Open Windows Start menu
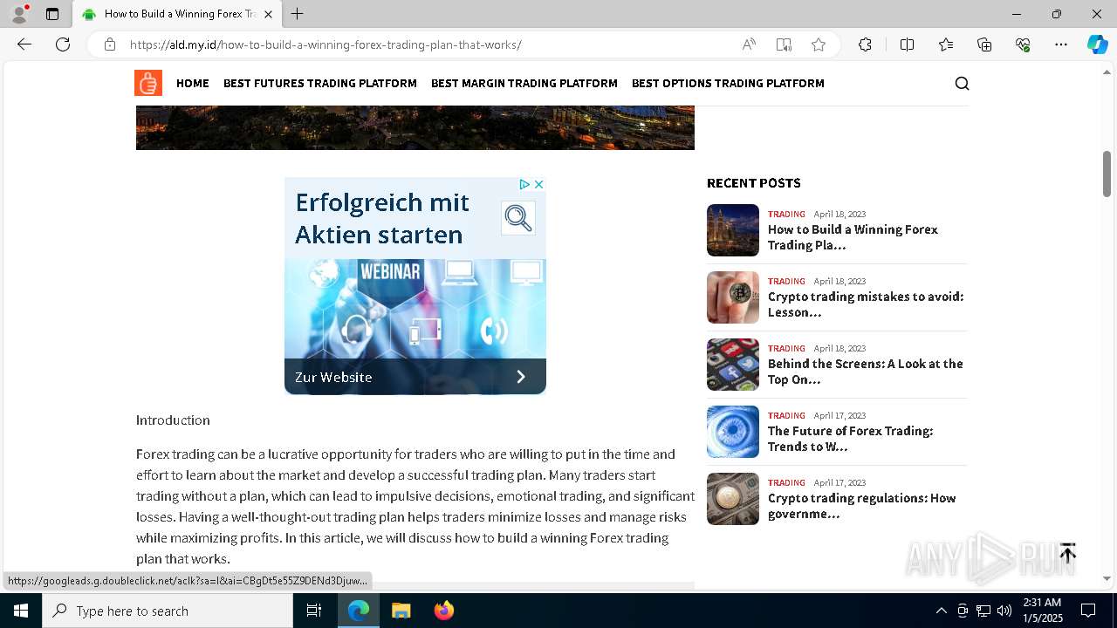1117x628 pixels. tap(21, 611)
